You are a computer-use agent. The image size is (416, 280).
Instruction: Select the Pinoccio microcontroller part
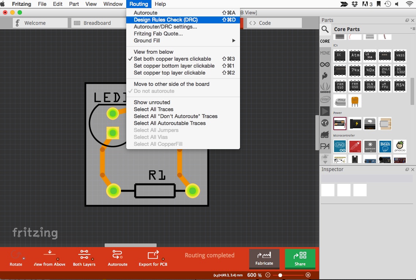[x=400, y=146]
